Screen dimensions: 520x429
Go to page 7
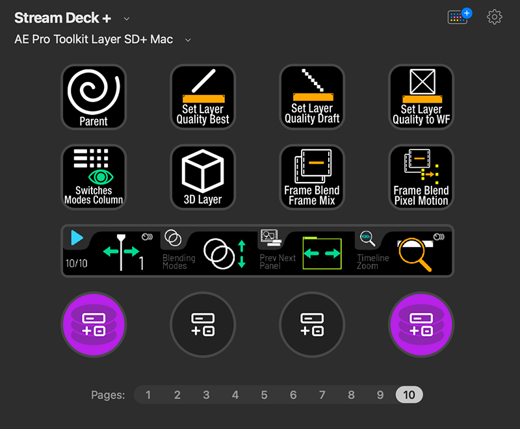click(322, 395)
